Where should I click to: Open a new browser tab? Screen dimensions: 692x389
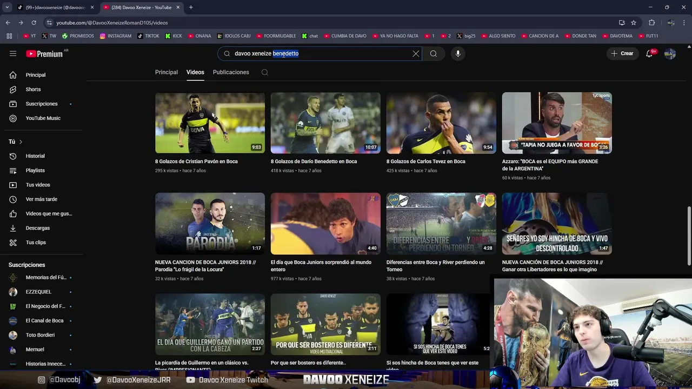point(191,8)
